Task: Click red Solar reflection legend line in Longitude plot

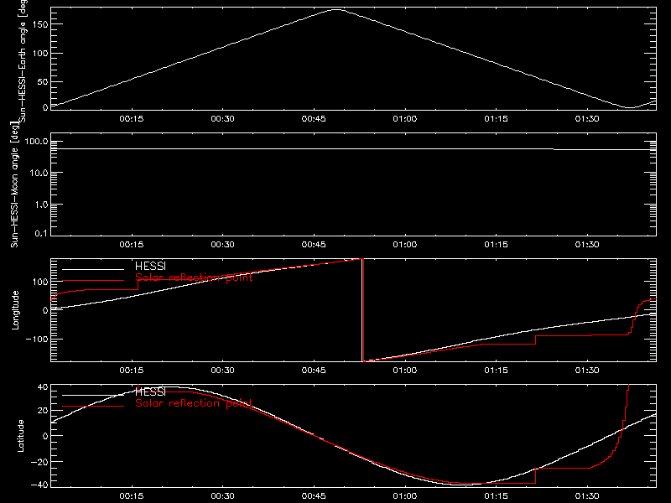Action: 93,281
